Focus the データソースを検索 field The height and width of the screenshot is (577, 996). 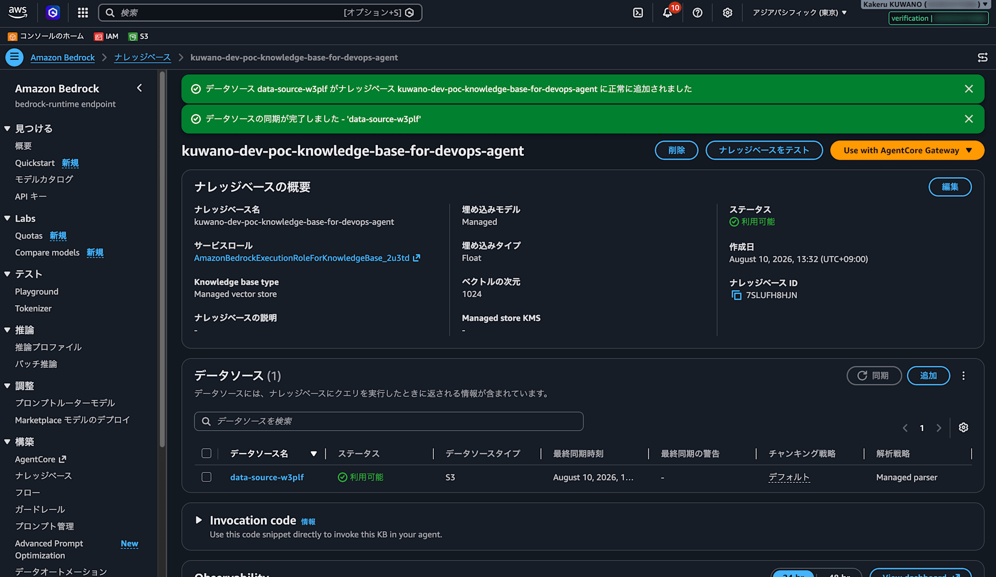click(x=388, y=422)
